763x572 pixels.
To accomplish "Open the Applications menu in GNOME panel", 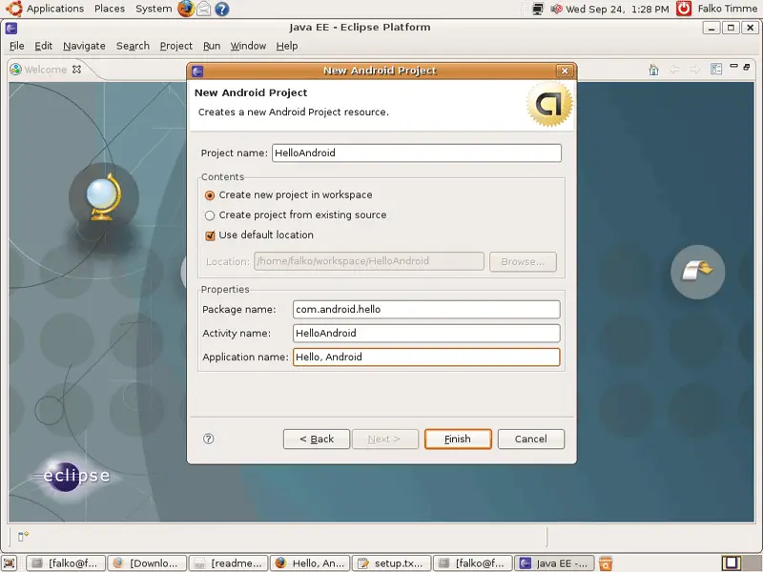I will (55, 9).
